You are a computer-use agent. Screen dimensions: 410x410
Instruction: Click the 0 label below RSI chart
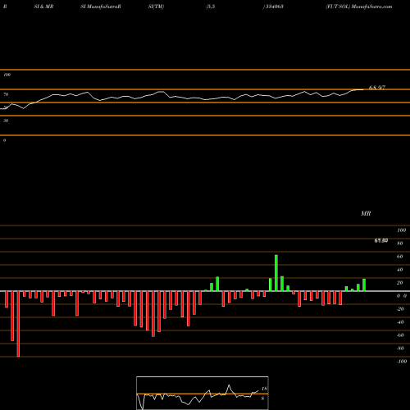[x=4, y=140]
